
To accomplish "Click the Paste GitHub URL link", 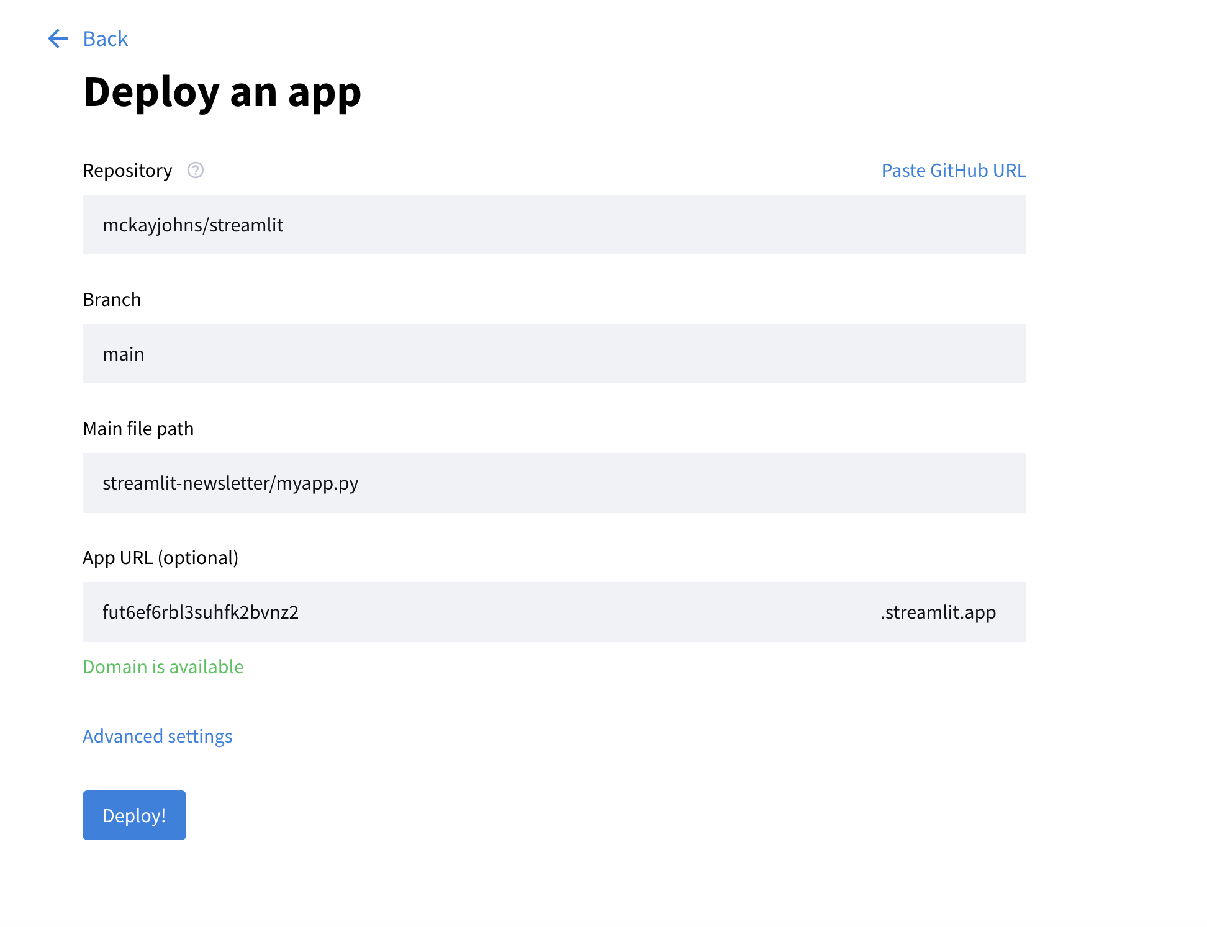I will pos(953,170).
